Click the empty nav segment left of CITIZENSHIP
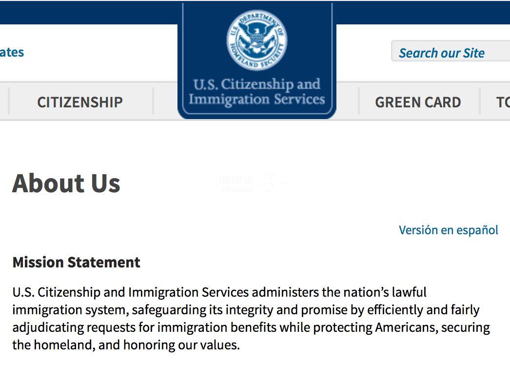 click(x=4, y=102)
